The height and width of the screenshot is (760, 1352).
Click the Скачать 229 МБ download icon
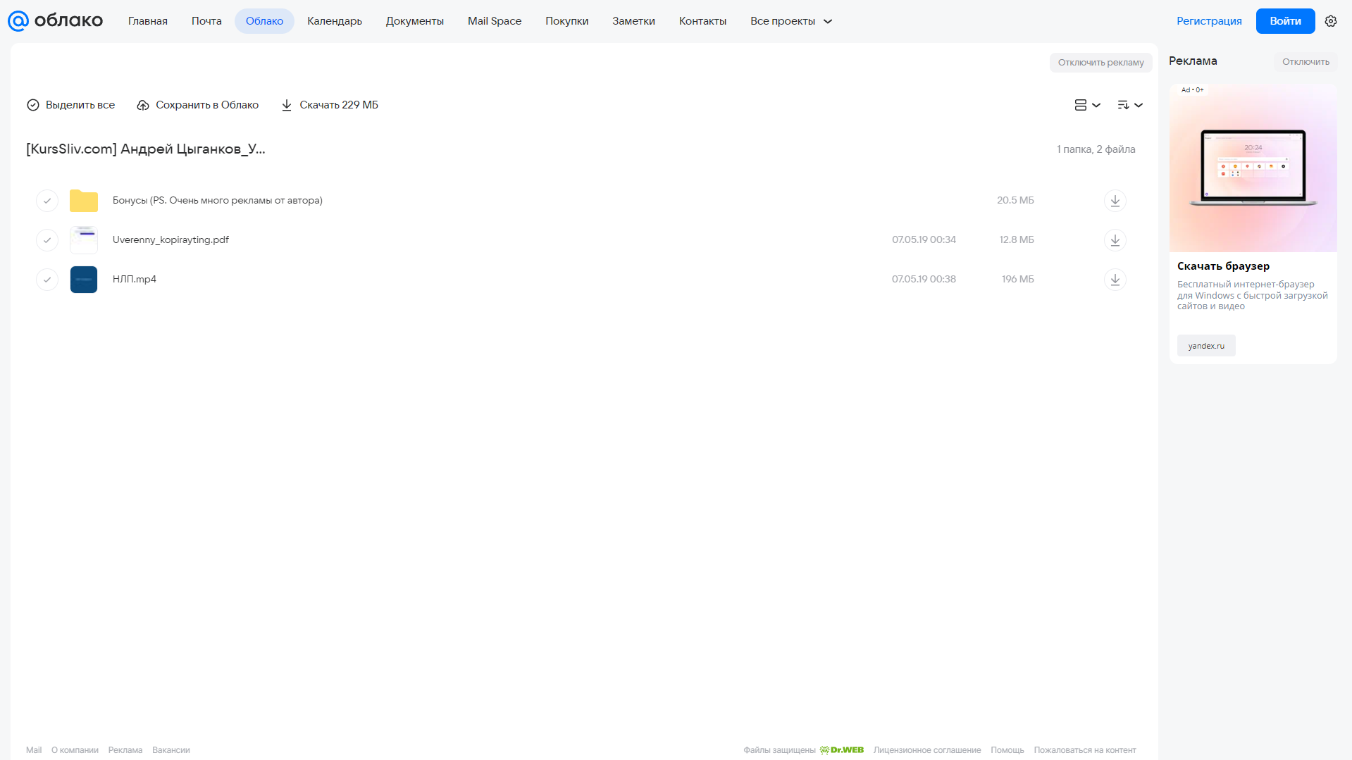point(287,105)
